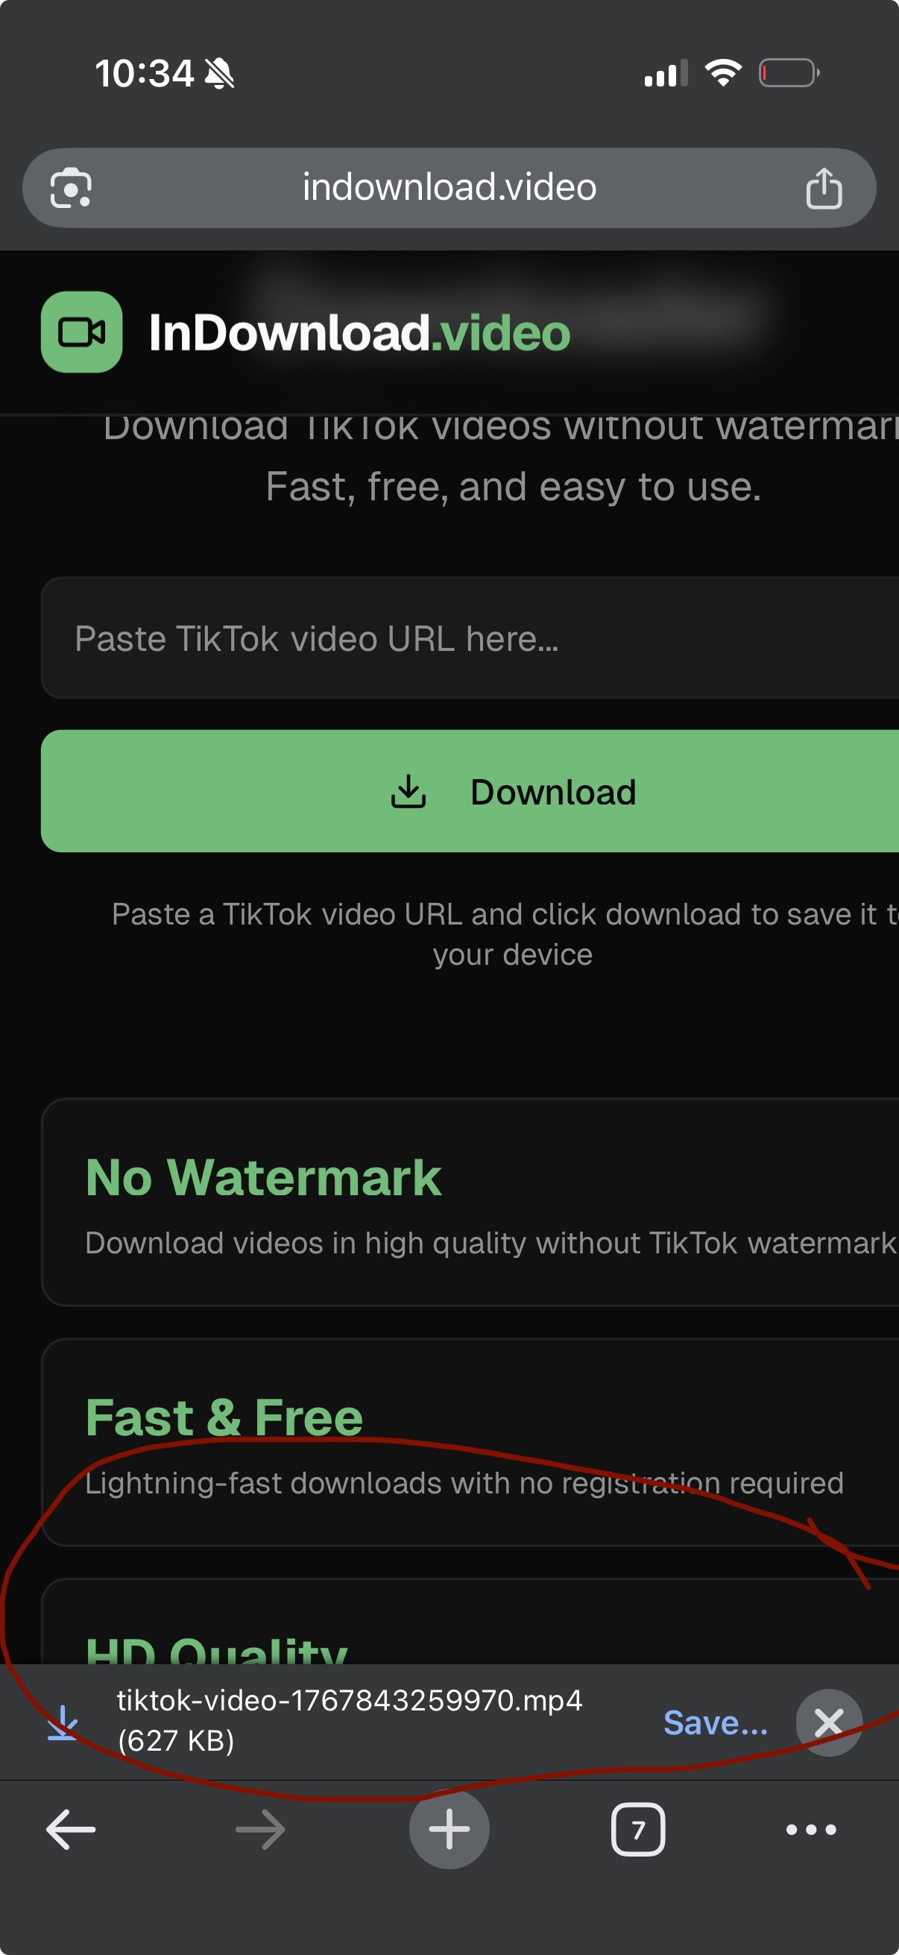Tap the blue download arrow icon
Image resolution: width=899 pixels, height=1955 pixels.
pyautogui.click(x=63, y=1722)
